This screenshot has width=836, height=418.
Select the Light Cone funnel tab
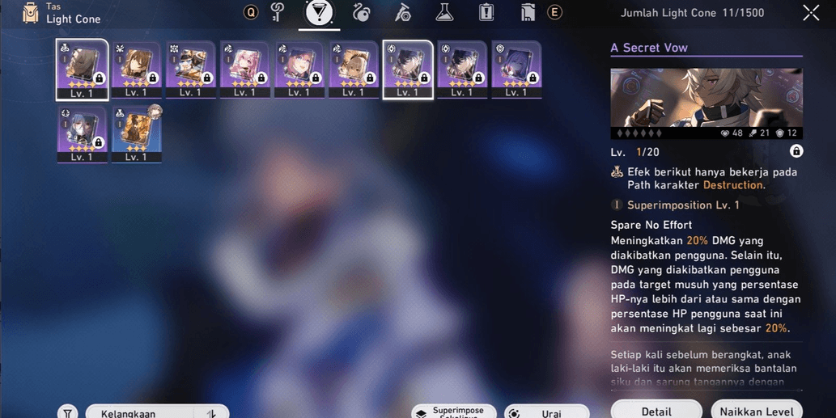319,12
